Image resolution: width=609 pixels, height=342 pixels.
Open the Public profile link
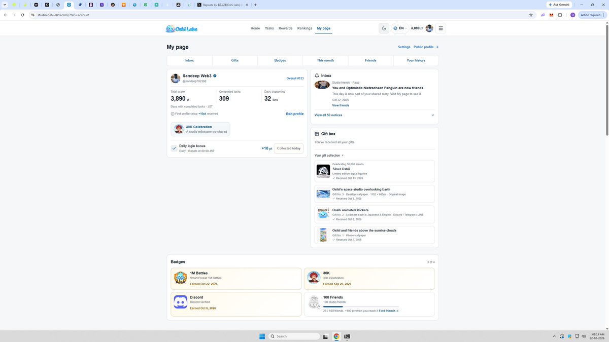click(426, 47)
